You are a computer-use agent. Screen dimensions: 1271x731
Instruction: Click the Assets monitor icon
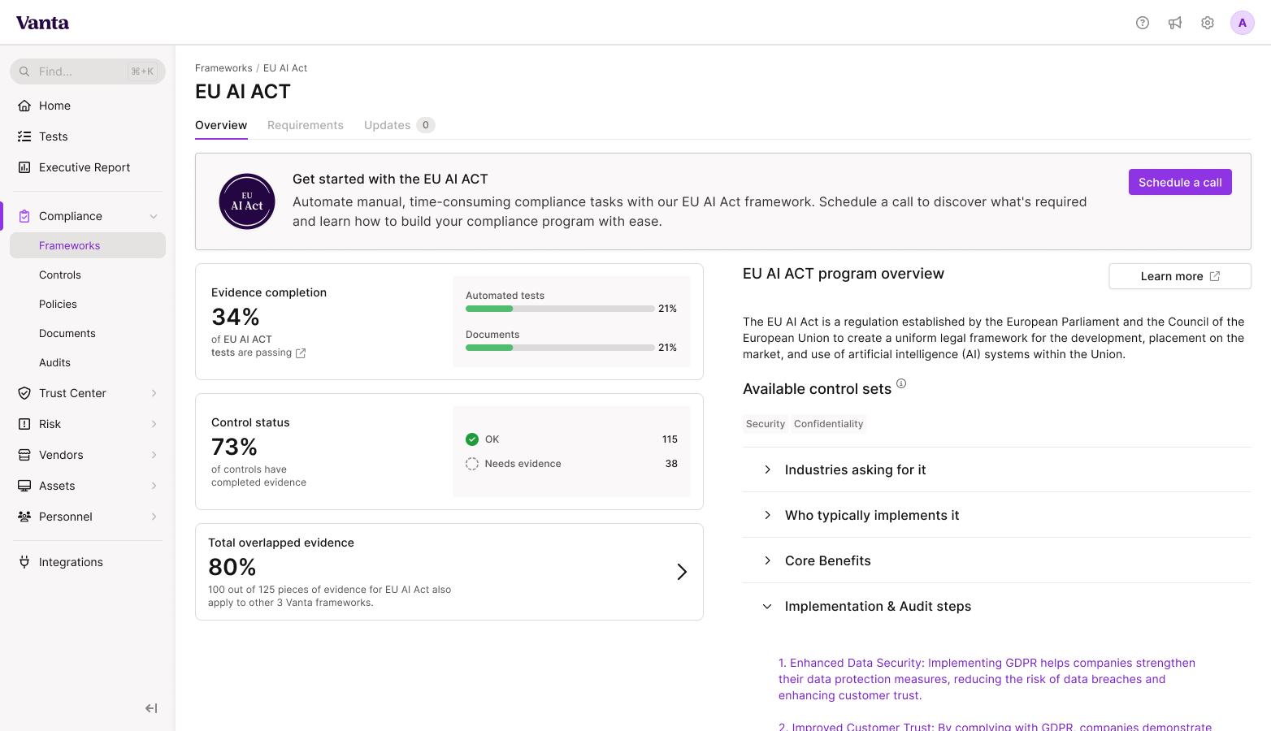pos(24,486)
